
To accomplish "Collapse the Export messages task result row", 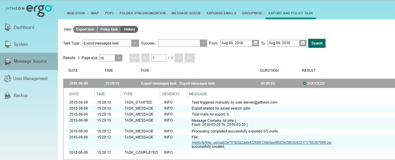I will tap(229, 83).
